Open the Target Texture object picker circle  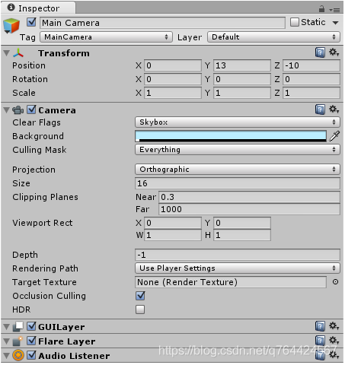point(335,282)
